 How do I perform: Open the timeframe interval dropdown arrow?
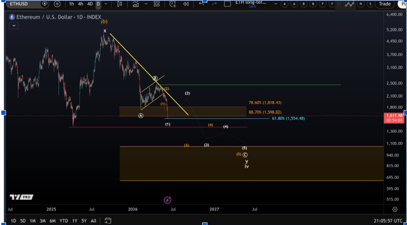tap(106, 4)
